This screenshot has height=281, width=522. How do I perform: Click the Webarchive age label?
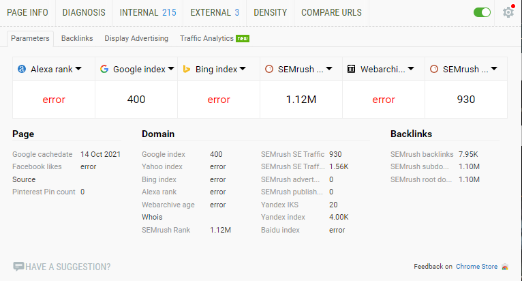(168, 205)
